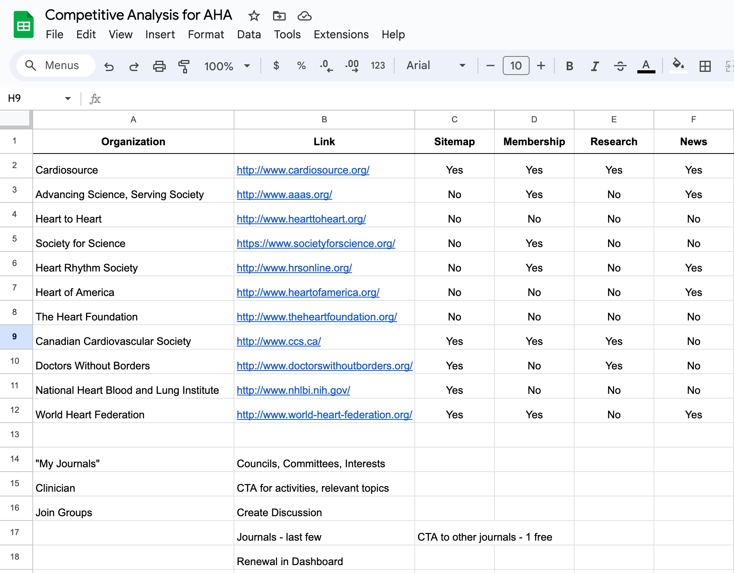Image resolution: width=734 pixels, height=573 pixels.
Task: Open the Tools menu
Action: tap(287, 35)
